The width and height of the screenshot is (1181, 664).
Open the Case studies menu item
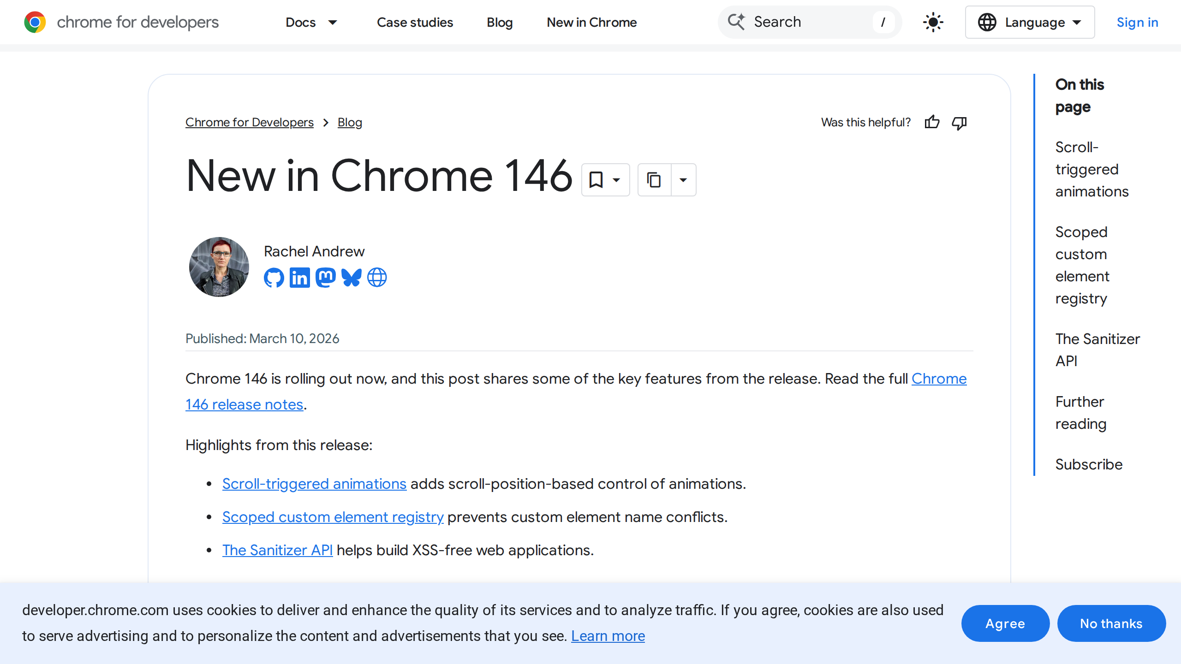pos(415,22)
